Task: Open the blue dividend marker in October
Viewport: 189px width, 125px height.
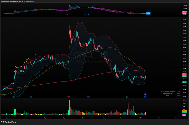Action: (x=88, y=97)
